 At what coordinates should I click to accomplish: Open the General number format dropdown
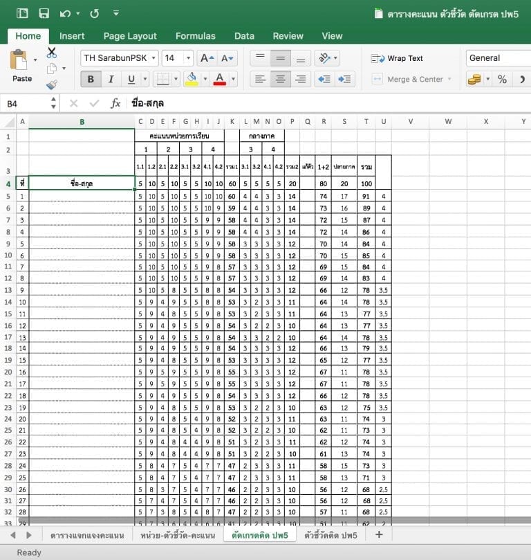499,58
